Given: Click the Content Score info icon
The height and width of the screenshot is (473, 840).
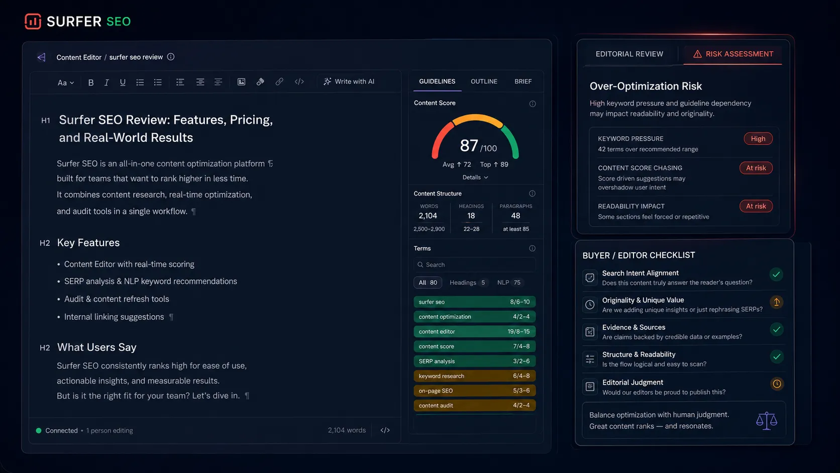Looking at the screenshot, I should 533,104.
